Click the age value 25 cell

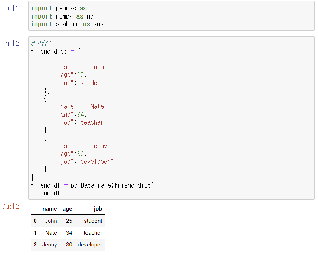(69, 221)
